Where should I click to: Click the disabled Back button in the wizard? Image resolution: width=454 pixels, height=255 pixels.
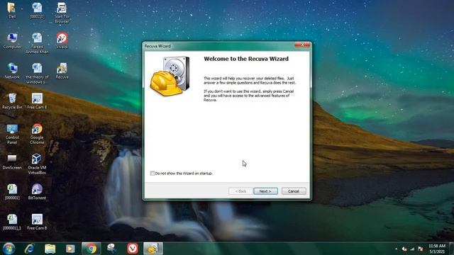(240, 191)
